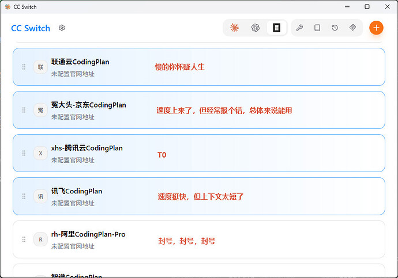This screenshot has width=398, height=278.
Task: Click the drag handle of xhs-腾讯云CodingPlan
Action: point(24,153)
